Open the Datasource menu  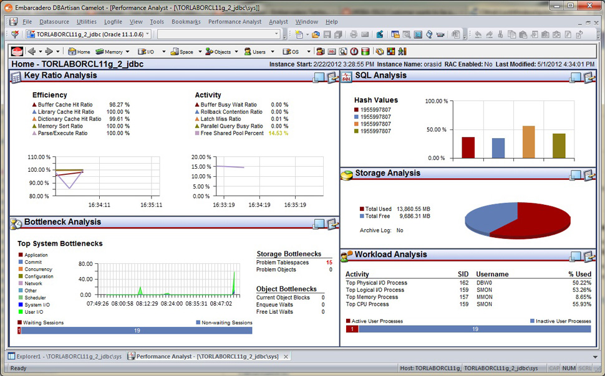(54, 22)
